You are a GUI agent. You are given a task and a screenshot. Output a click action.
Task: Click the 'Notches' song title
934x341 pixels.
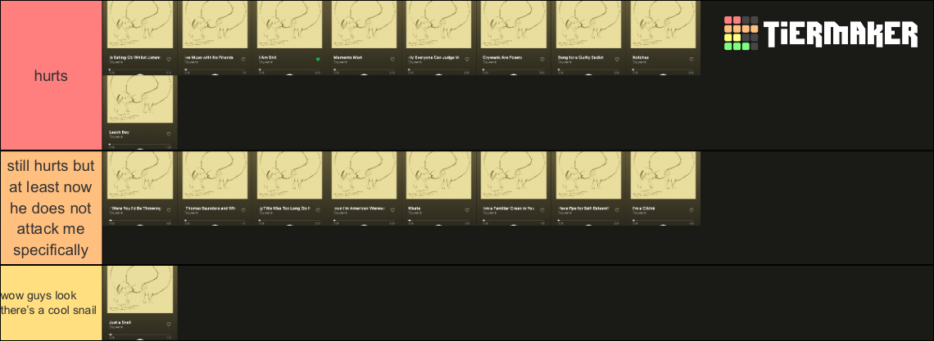point(641,57)
